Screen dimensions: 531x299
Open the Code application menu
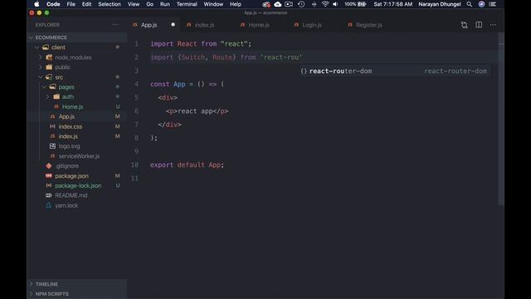click(53, 4)
